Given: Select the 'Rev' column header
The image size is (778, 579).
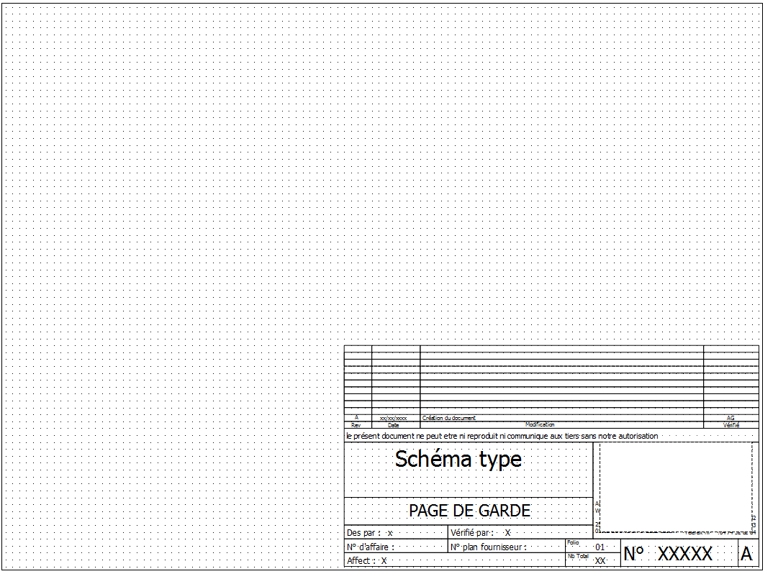Looking at the screenshot, I should pyautogui.click(x=356, y=425).
